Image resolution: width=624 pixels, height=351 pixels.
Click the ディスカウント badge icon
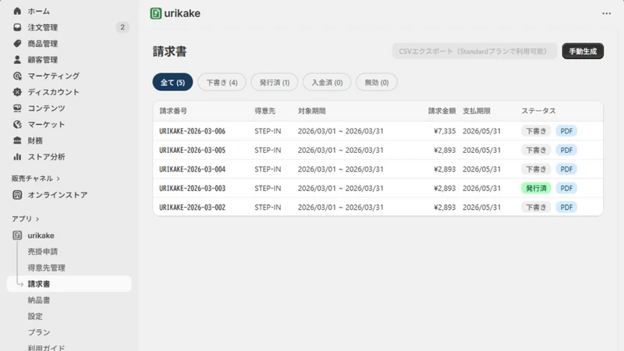pos(17,92)
